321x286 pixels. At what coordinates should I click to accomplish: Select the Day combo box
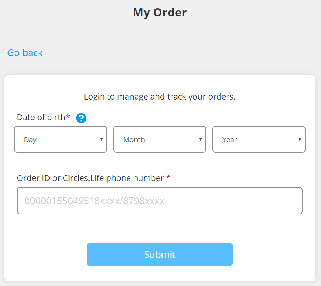[55, 139]
